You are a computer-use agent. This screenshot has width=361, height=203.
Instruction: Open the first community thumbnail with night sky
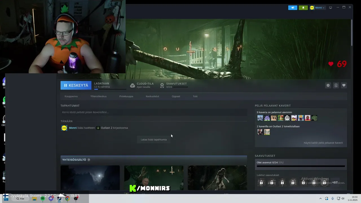tap(90, 178)
